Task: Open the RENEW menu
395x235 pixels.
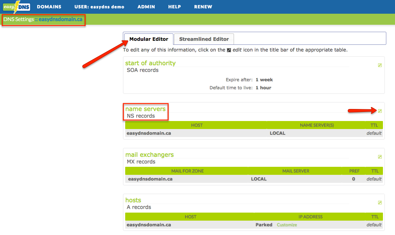Action: [203, 7]
